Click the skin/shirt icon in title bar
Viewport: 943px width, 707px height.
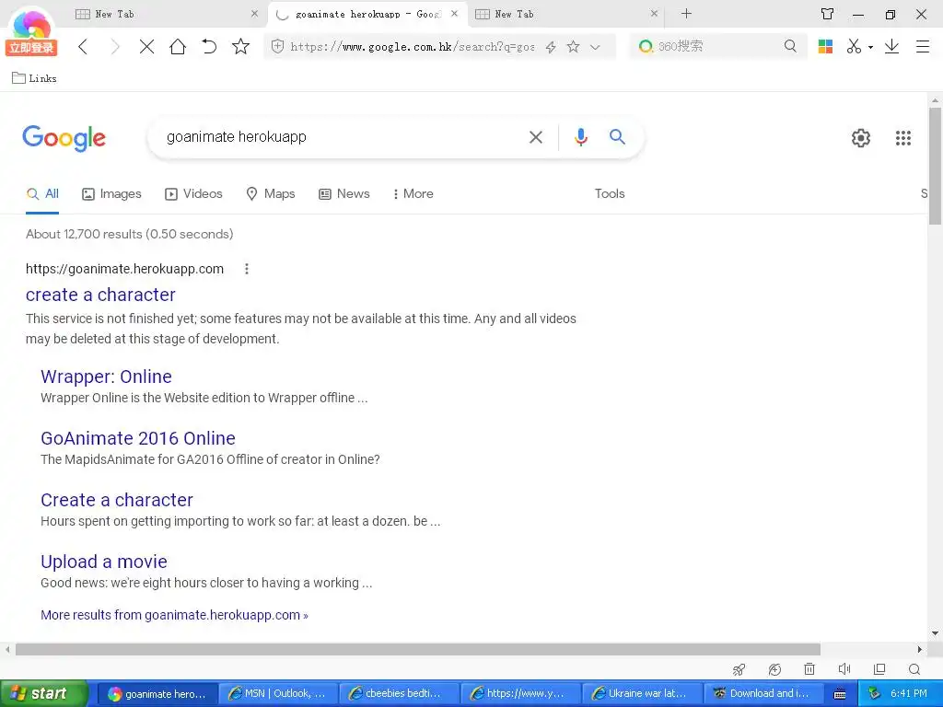click(828, 14)
